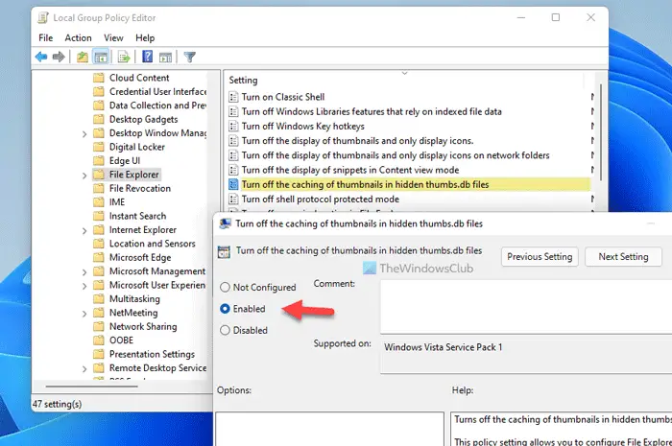Click the File Revocation folder icon
The height and width of the screenshot is (446, 672).
tap(99, 188)
